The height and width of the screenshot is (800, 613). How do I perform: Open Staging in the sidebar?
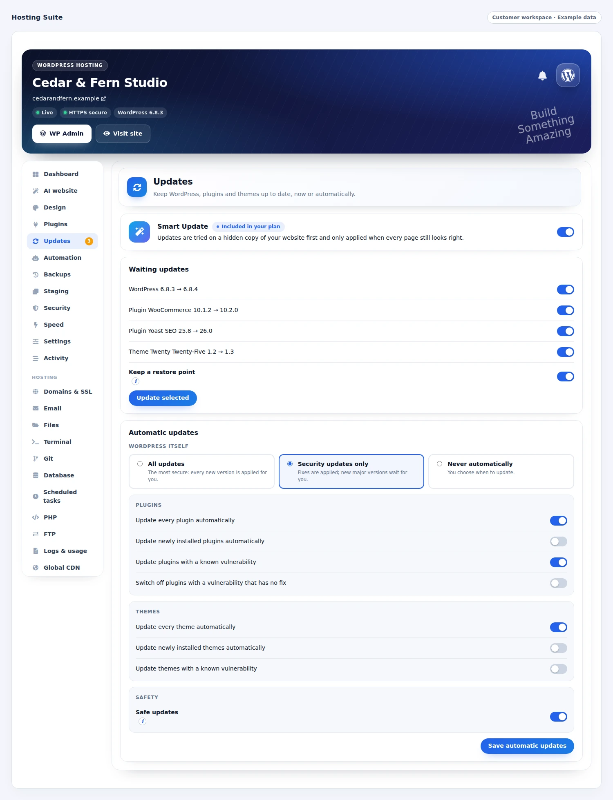[x=63, y=291]
